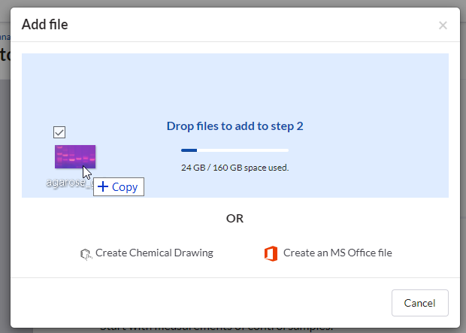The image size is (466, 333).
Task: Click the '24 GB / 160 GB space used' text
Action: point(235,168)
